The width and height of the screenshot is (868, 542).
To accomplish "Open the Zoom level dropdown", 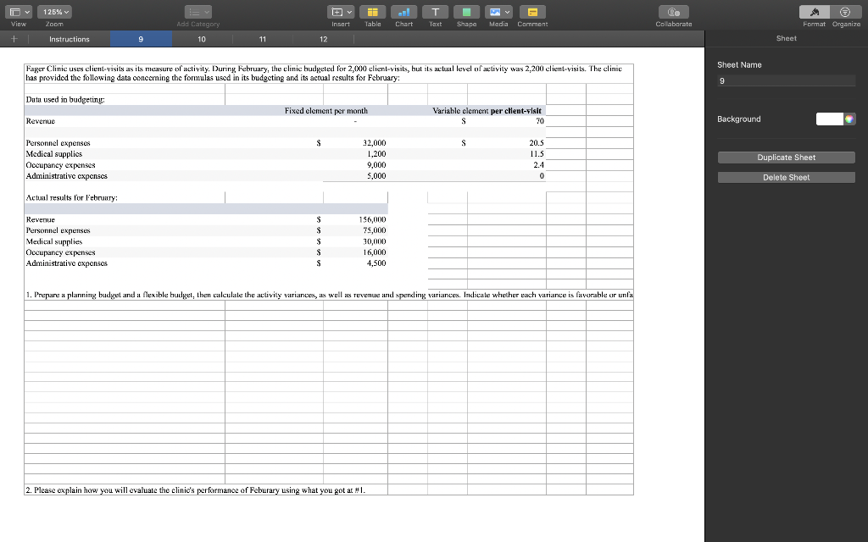I will 55,12.
